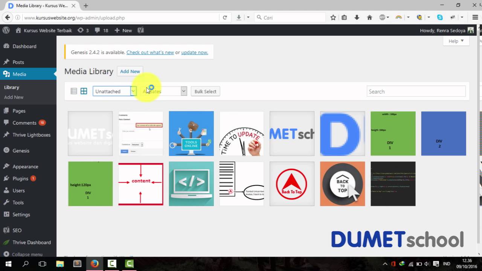Click the Add New media button
Viewport: 482px width, 271px height.
pos(130,71)
